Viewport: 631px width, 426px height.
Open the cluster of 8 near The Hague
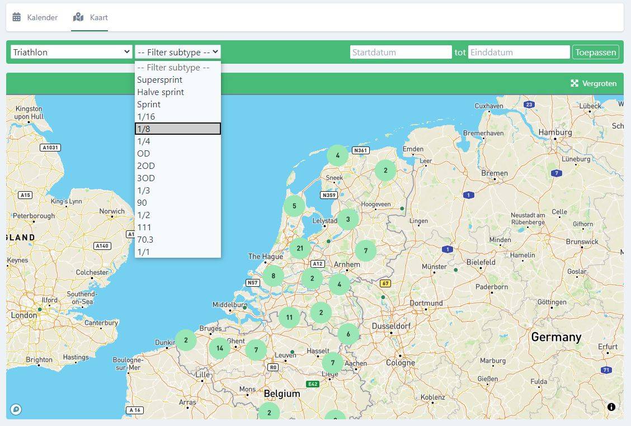pyautogui.click(x=273, y=276)
